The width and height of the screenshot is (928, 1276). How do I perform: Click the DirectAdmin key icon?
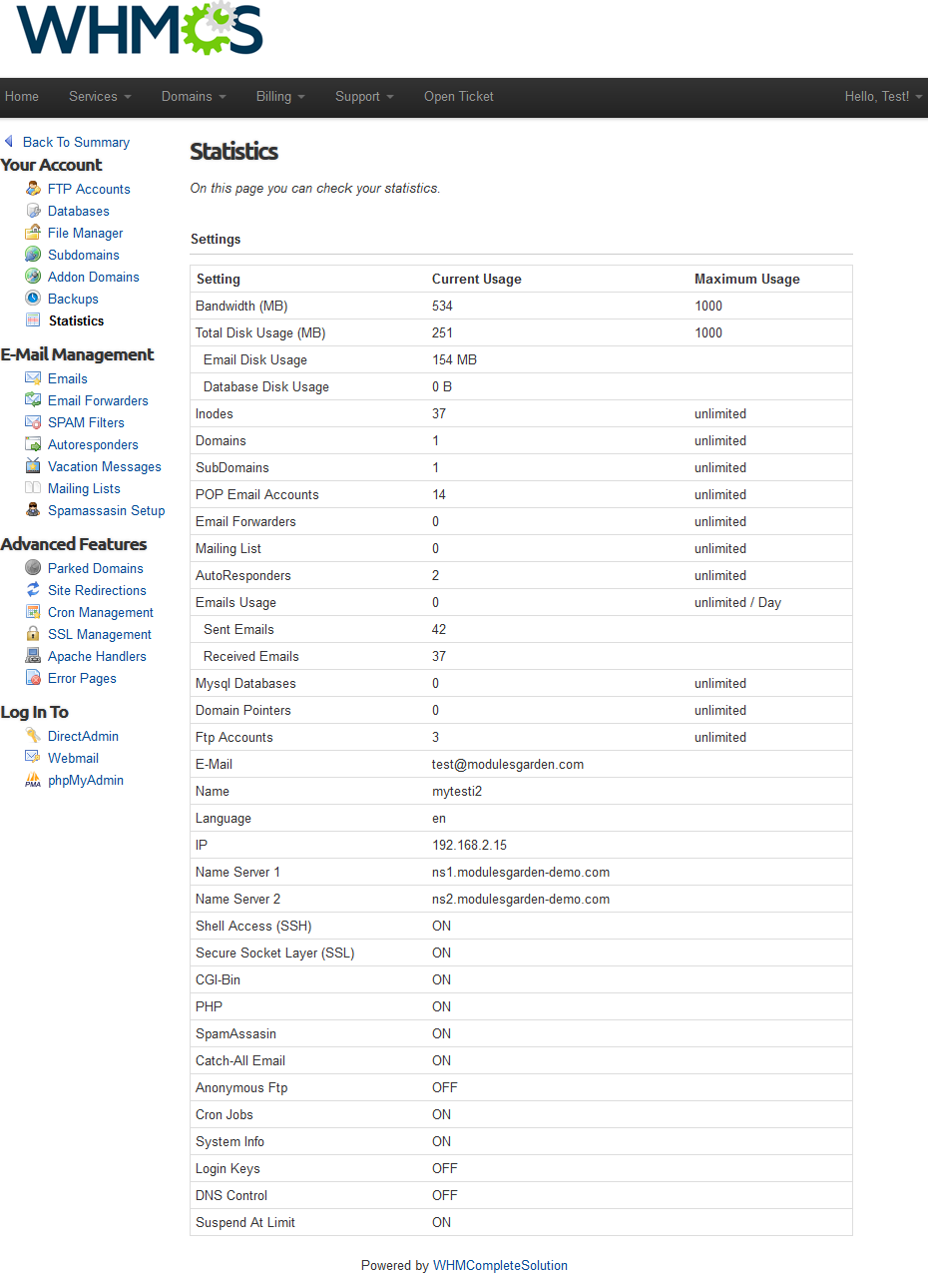click(33, 736)
